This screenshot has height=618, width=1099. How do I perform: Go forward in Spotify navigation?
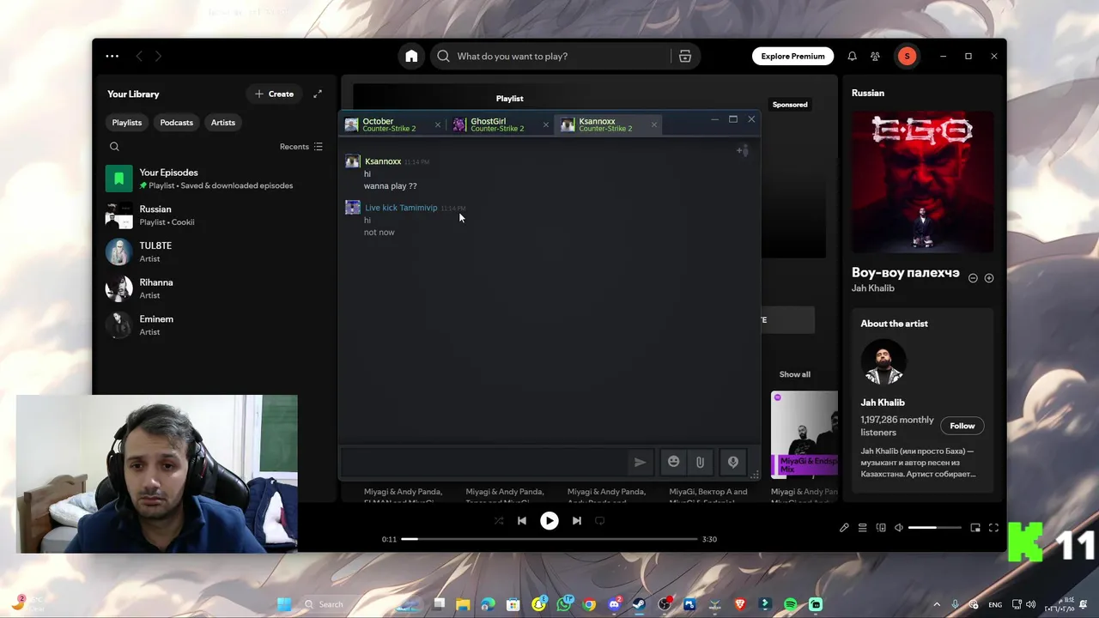point(158,56)
